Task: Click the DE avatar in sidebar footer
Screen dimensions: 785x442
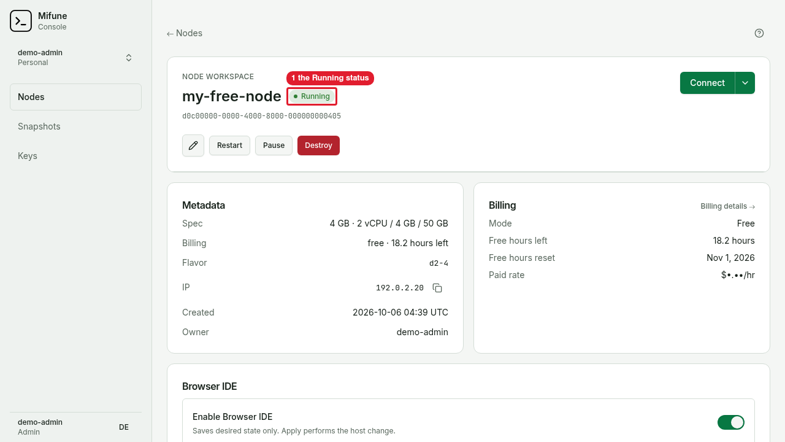Action: tap(124, 427)
